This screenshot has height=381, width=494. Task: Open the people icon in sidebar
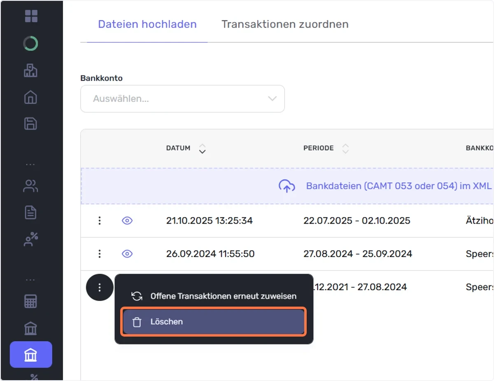[x=31, y=186]
